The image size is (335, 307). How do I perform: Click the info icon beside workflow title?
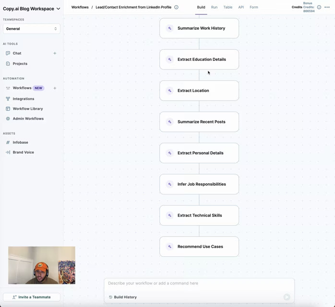pyautogui.click(x=176, y=7)
